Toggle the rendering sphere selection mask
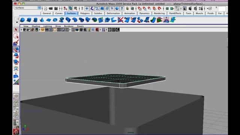 click(117, 9)
